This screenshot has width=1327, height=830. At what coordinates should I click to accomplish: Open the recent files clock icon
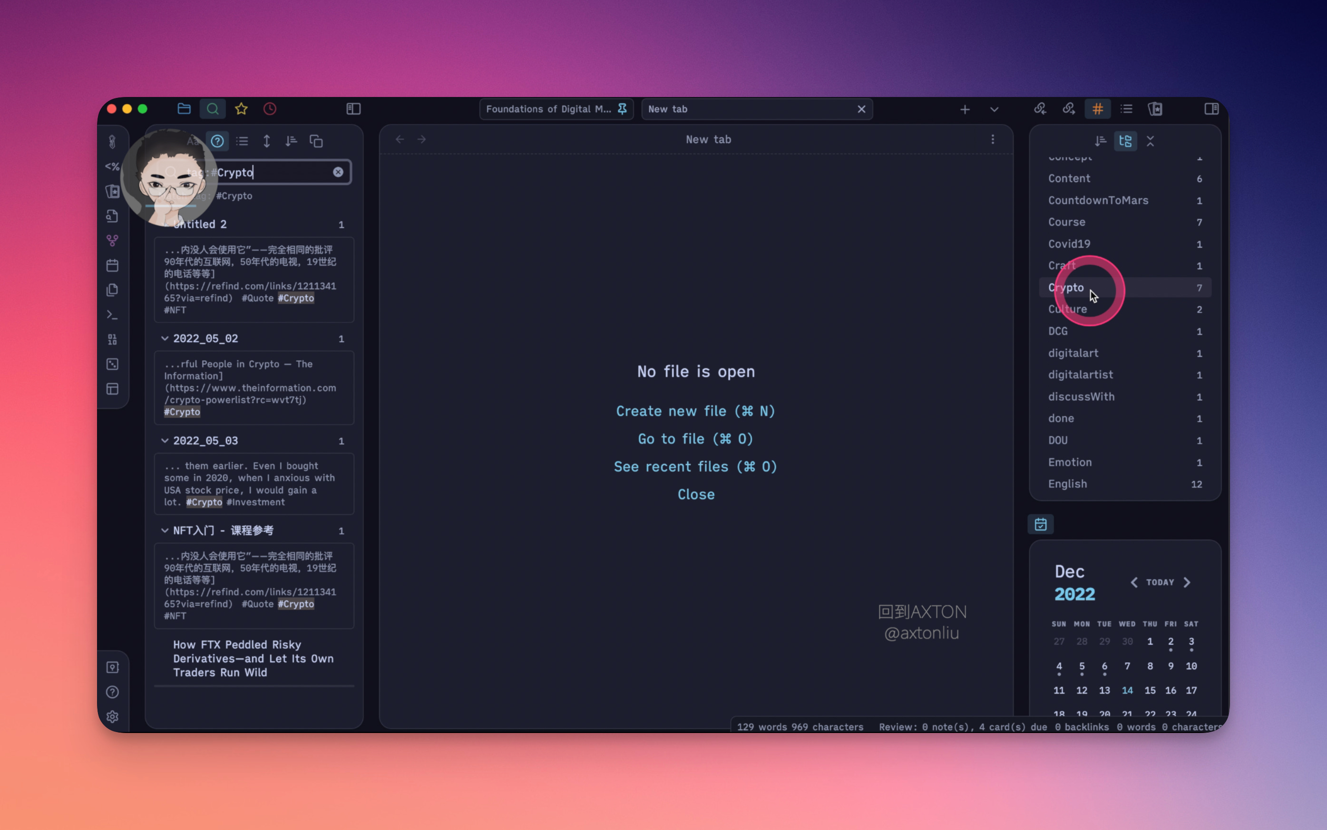270,109
